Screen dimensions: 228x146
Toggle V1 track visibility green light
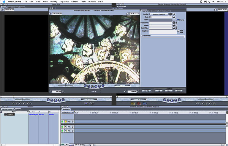coord(62,121)
